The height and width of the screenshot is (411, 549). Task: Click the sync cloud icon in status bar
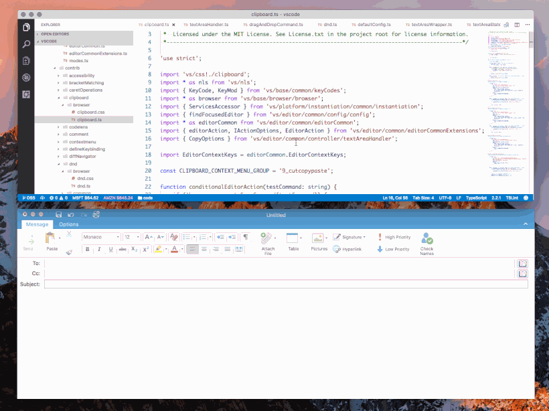pyautogui.click(x=42, y=197)
